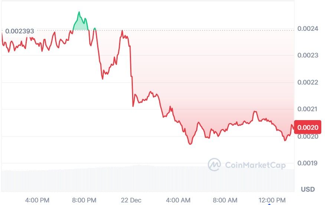Click the green peak of the price line
The height and width of the screenshot is (205, 325).
[79, 13]
